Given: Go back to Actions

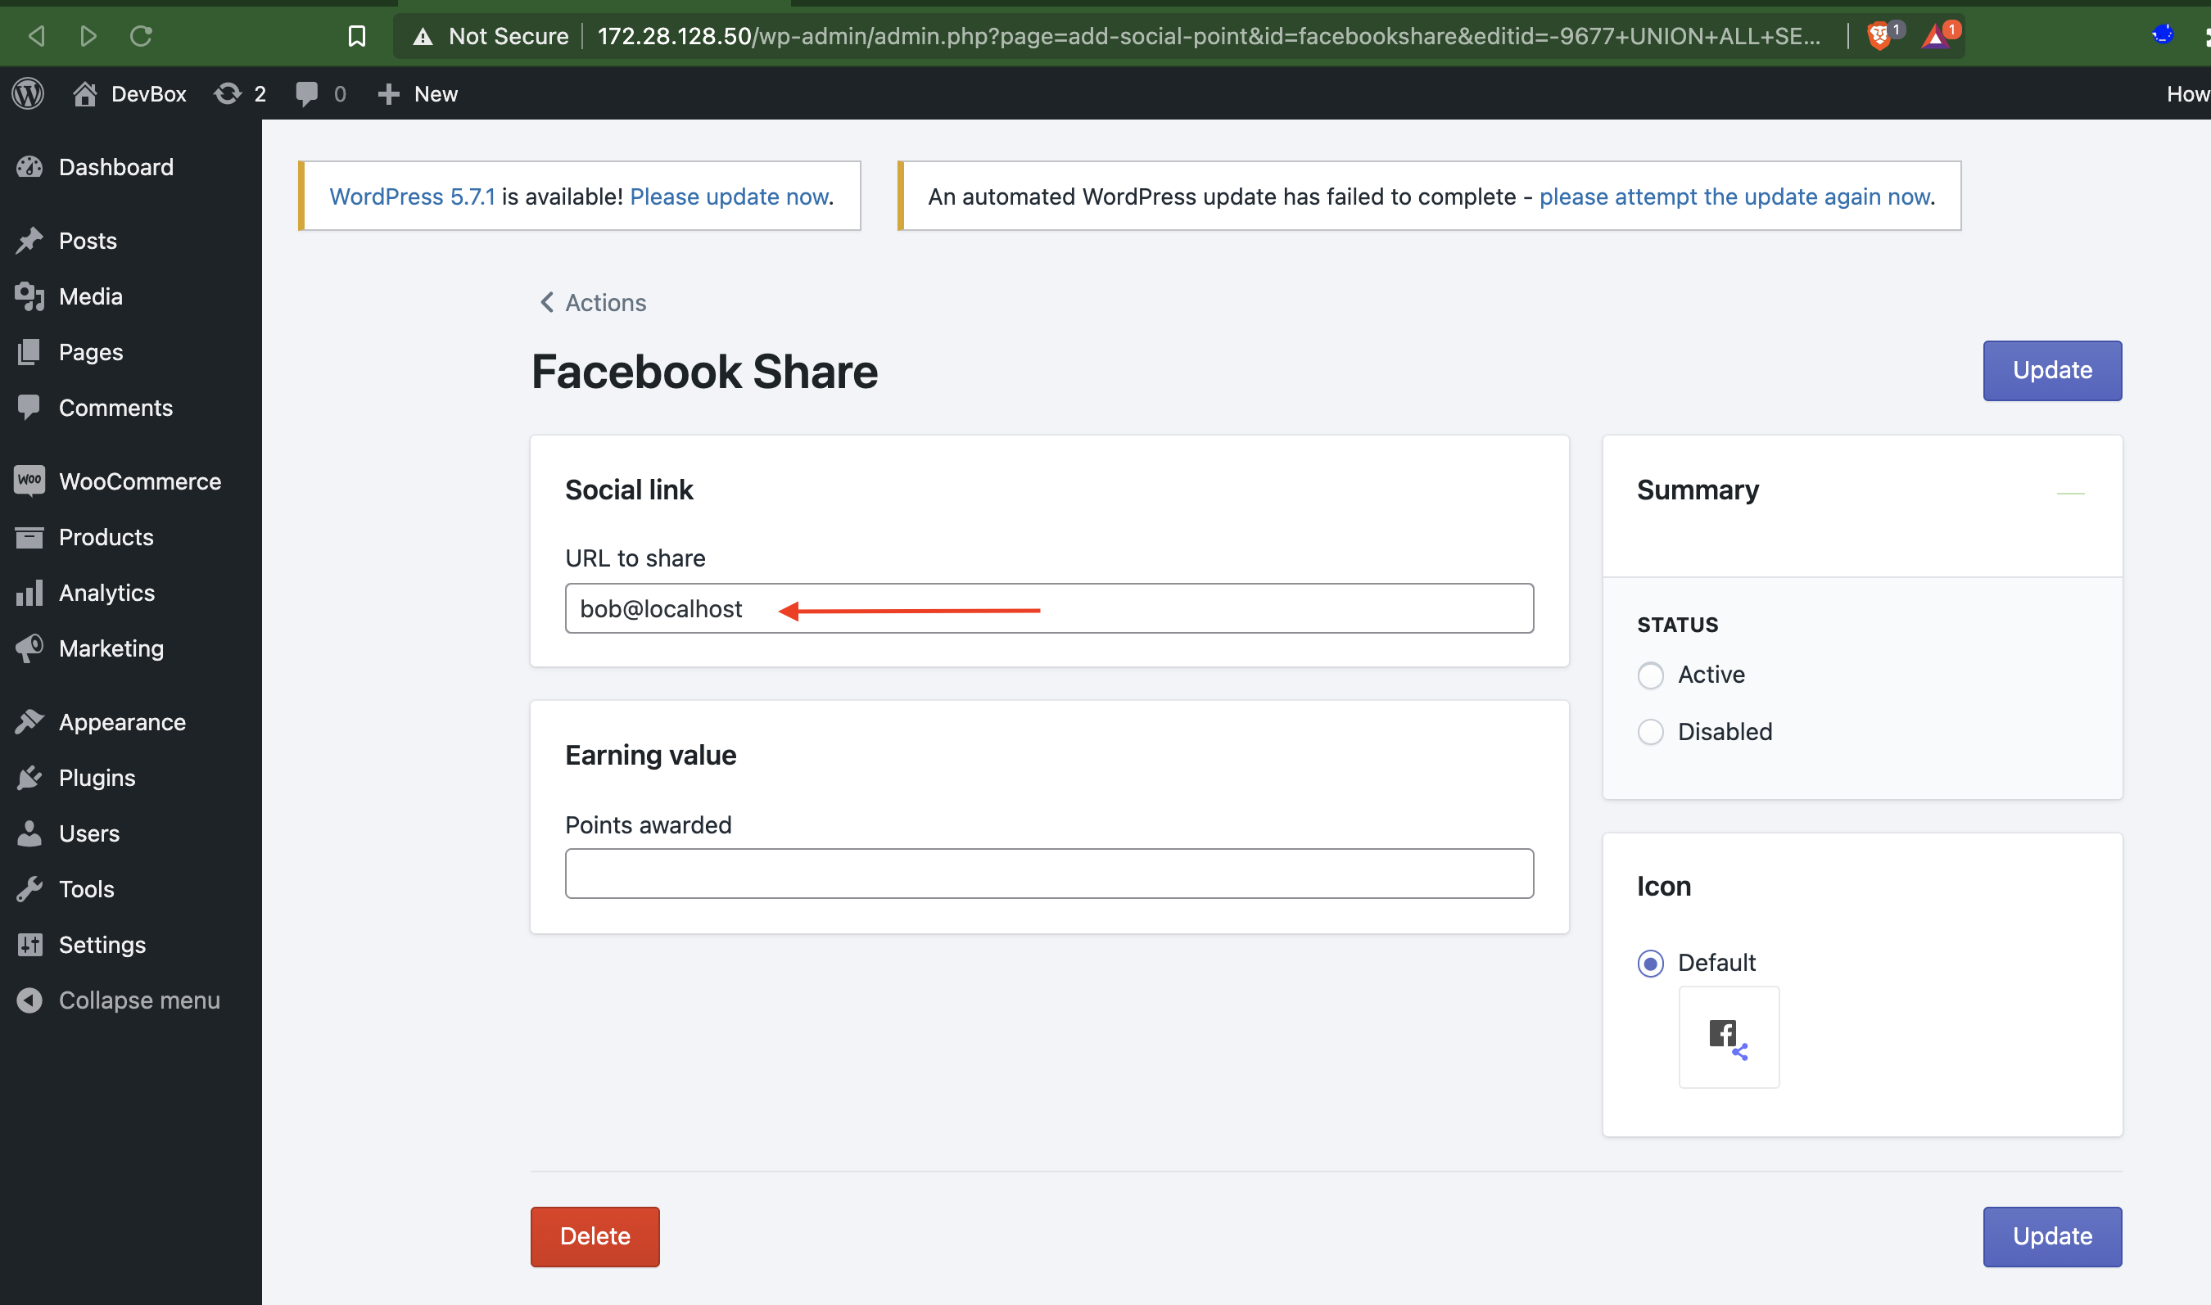Looking at the screenshot, I should 593,302.
